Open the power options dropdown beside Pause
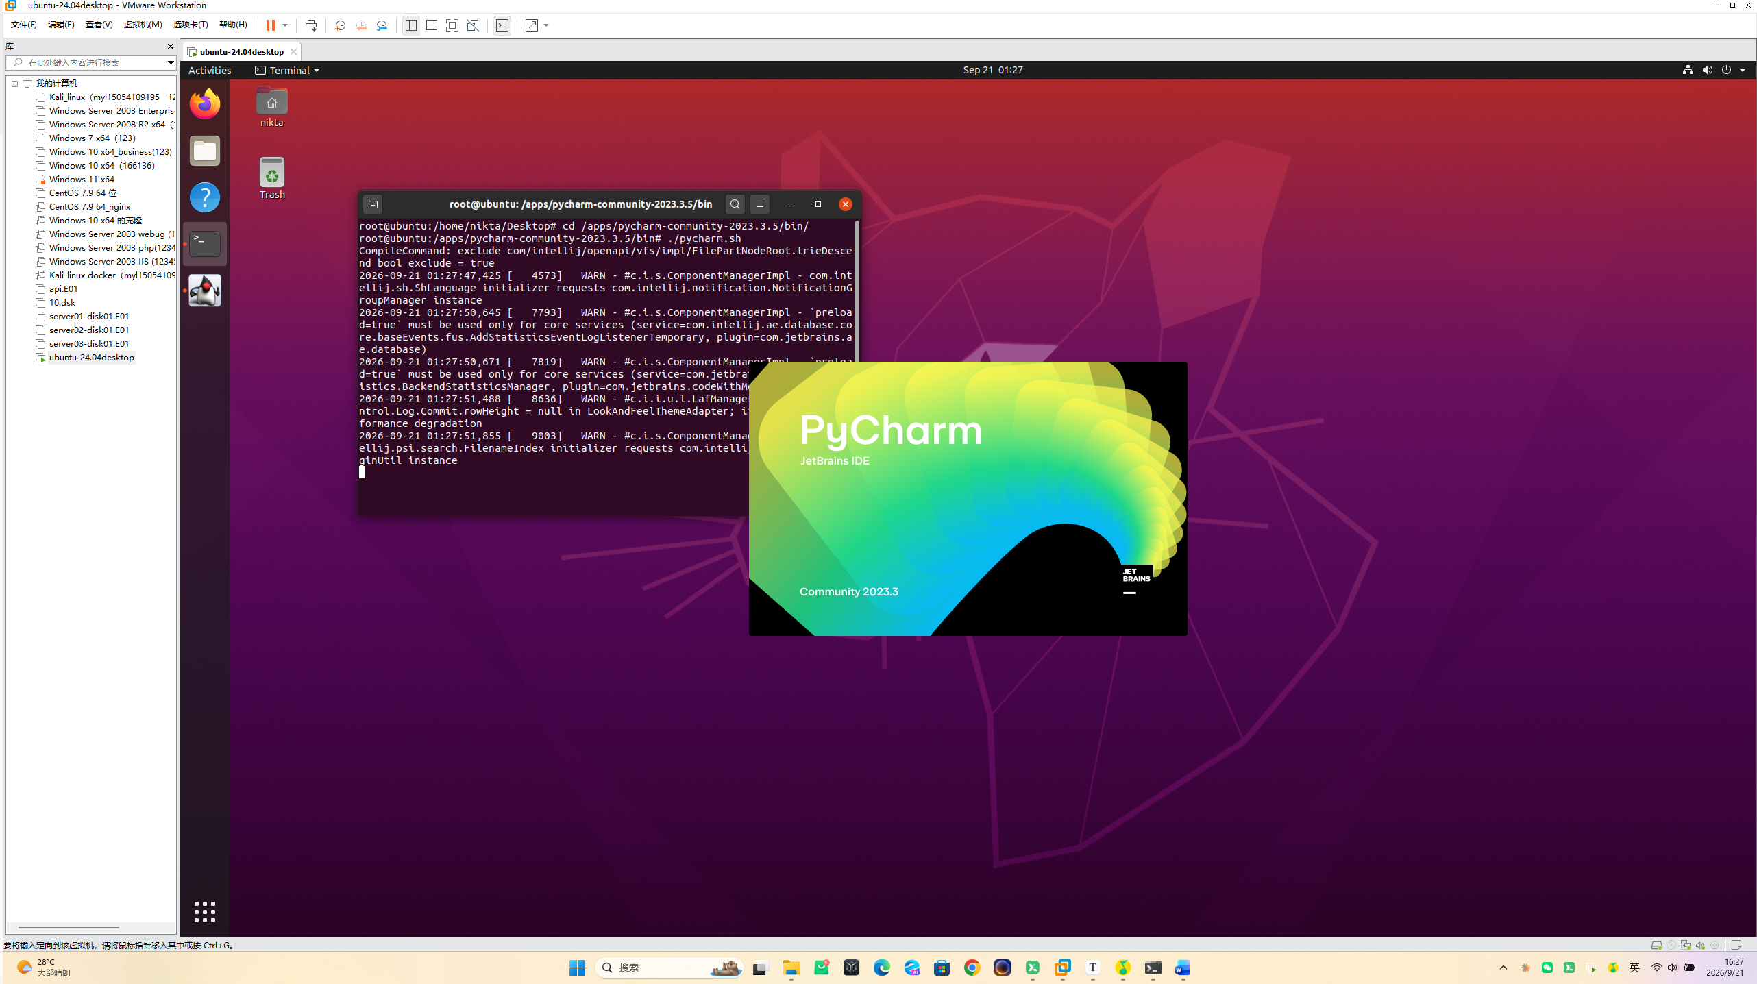 point(285,25)
